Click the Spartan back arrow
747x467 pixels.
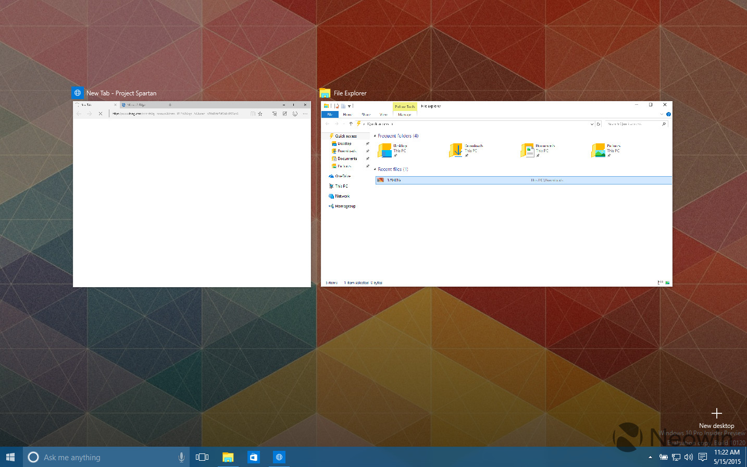tap(79, 114)
